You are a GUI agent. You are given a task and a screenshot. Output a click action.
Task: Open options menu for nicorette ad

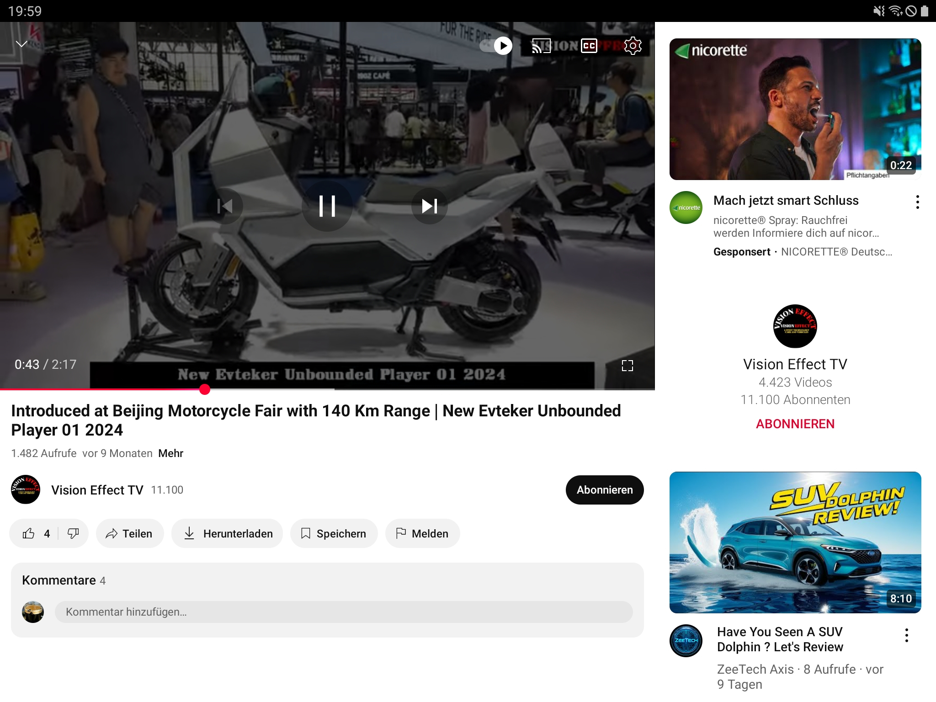tap(917, 202)
